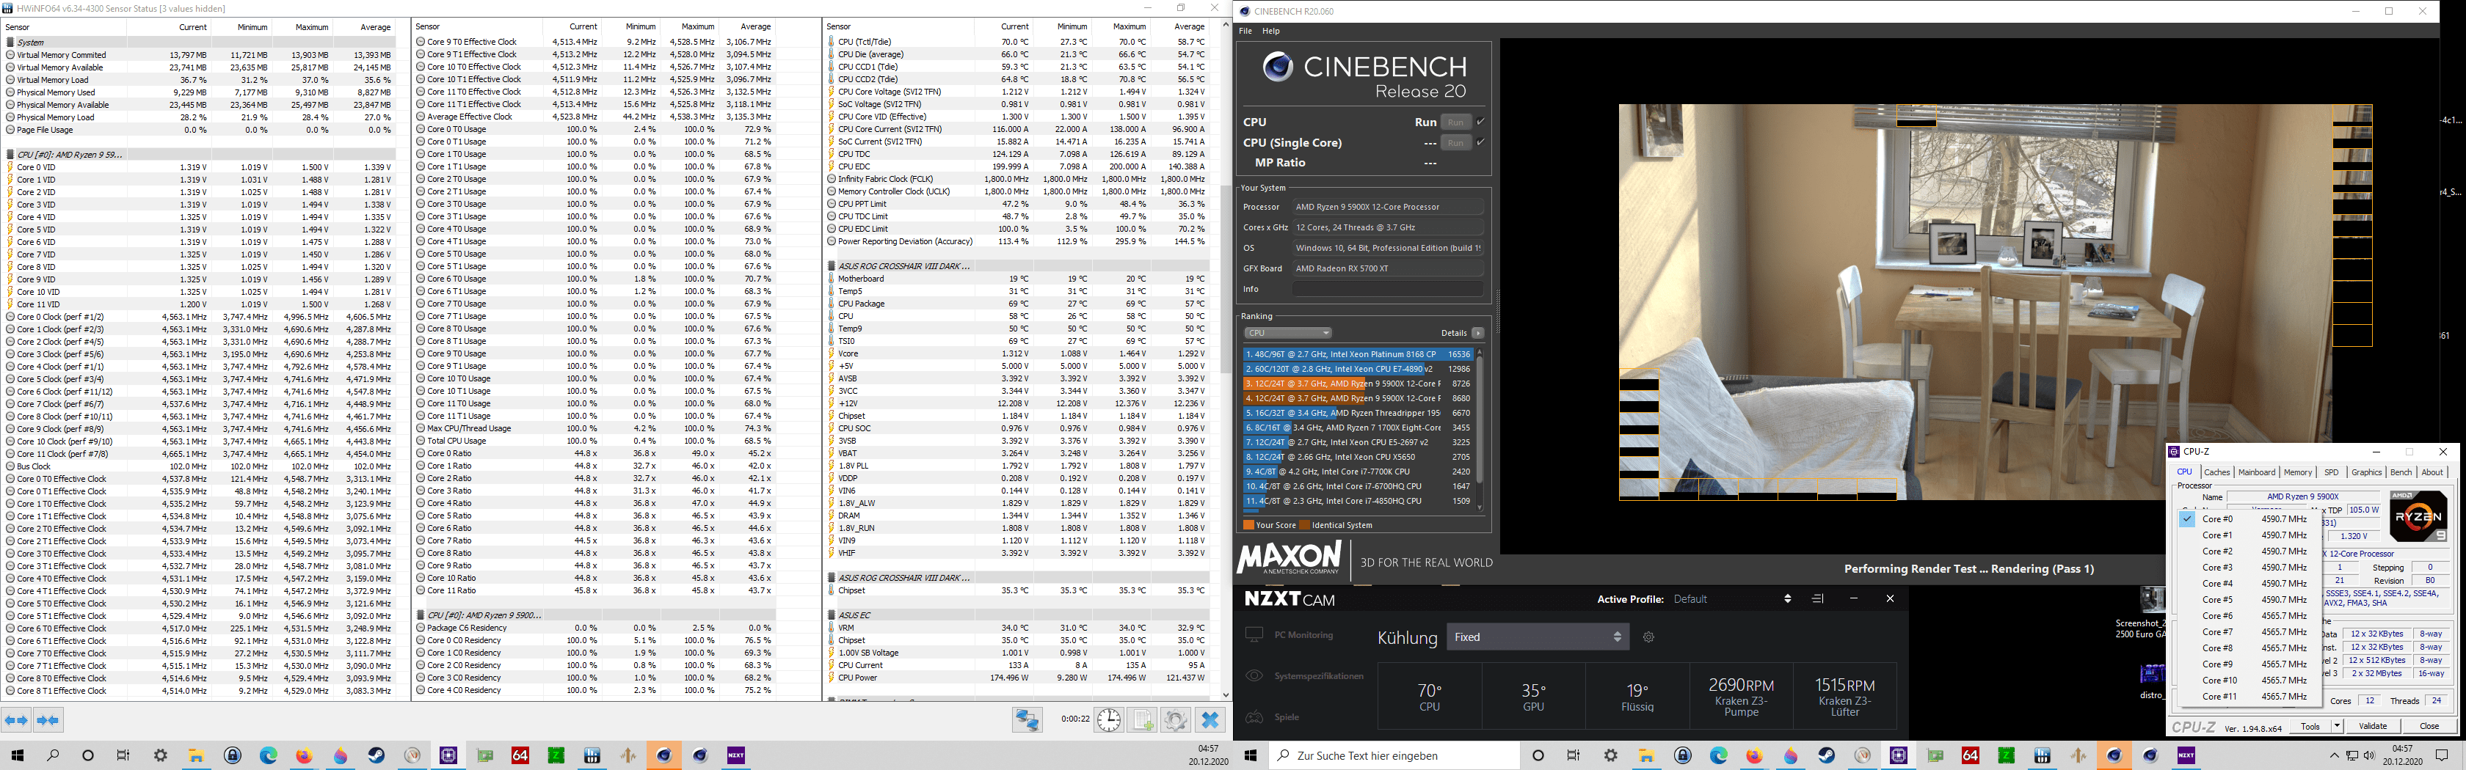The height and width of the screenshot is (770, 2466).
Task: Click Cinebench Info text field
Action: click(1387, 289)
